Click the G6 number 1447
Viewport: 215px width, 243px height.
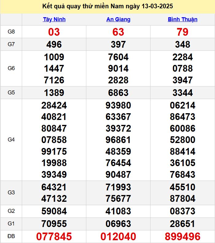click(54, 69)
